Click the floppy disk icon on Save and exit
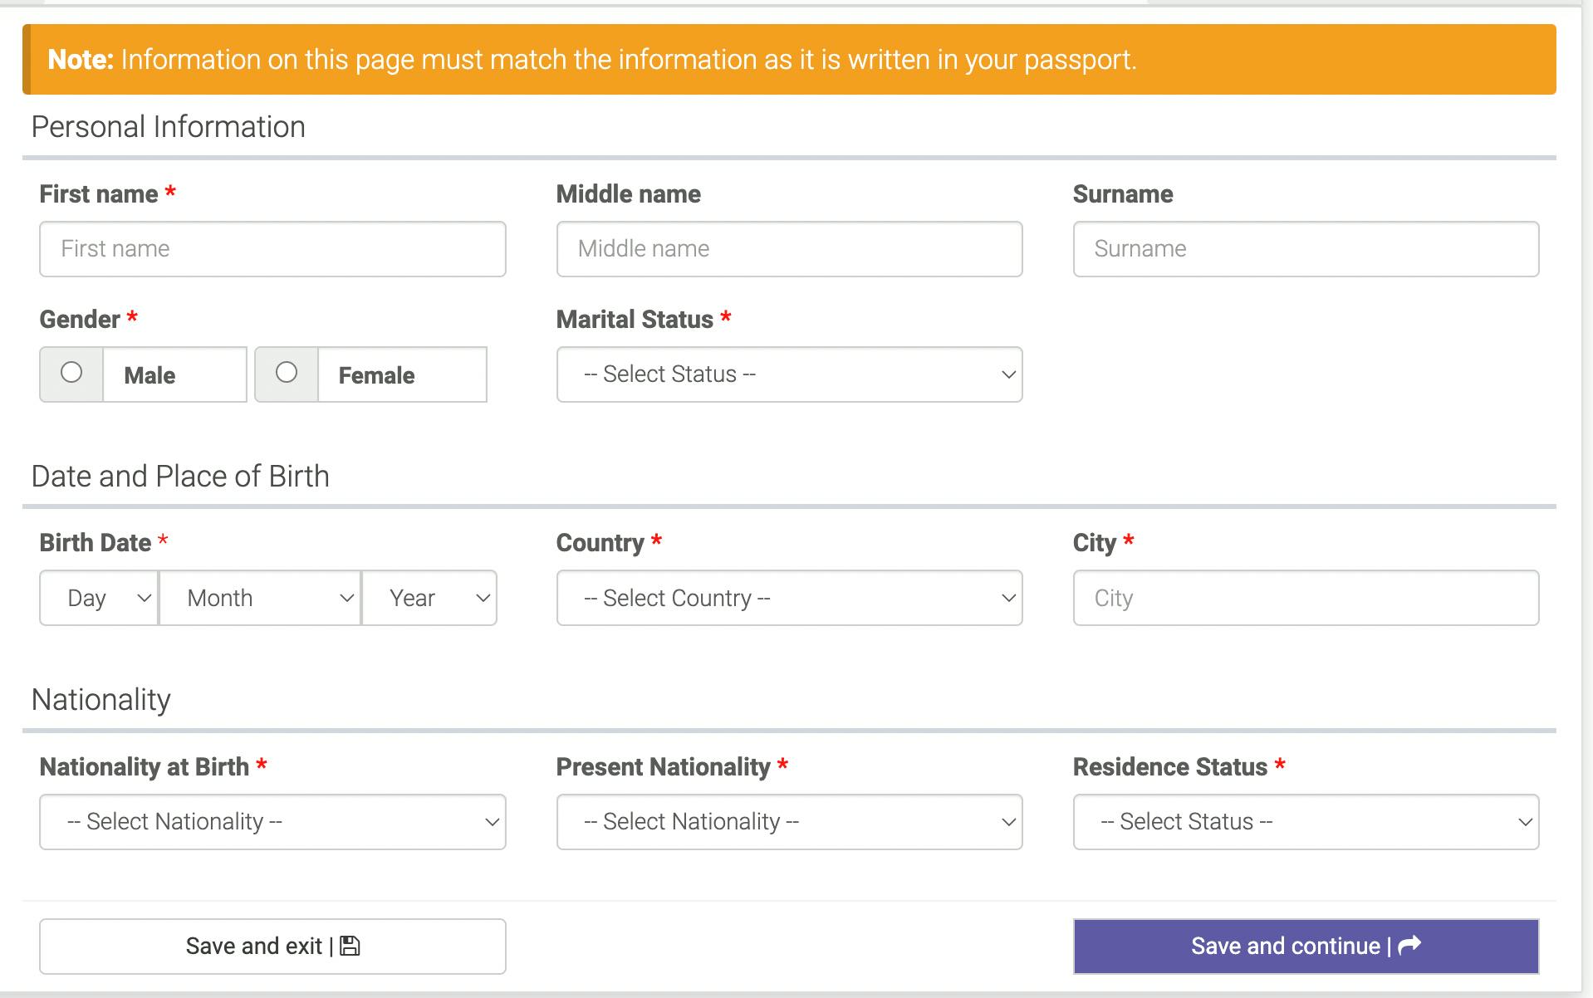1593x998 pixels. tap(350, 946)
